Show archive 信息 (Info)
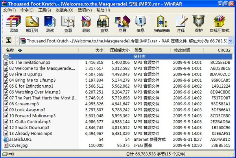236x158 pixels. [x=140, y=24]
